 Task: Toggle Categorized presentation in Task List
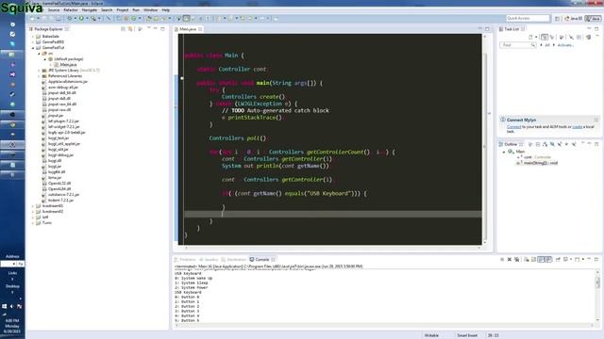(x=545, y=37)
